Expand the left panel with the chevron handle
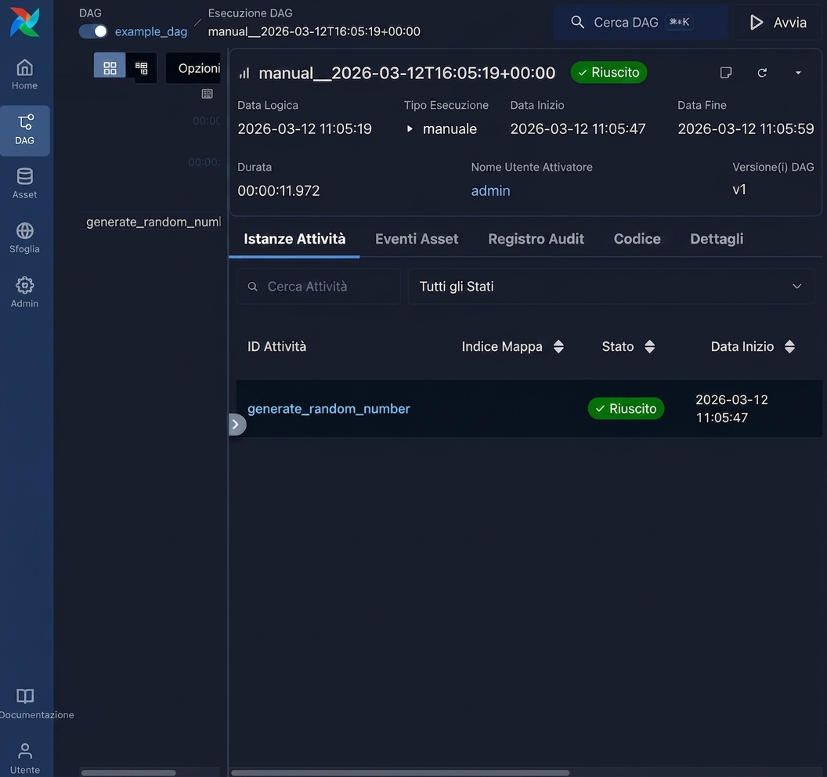 [x=237, y=425]
